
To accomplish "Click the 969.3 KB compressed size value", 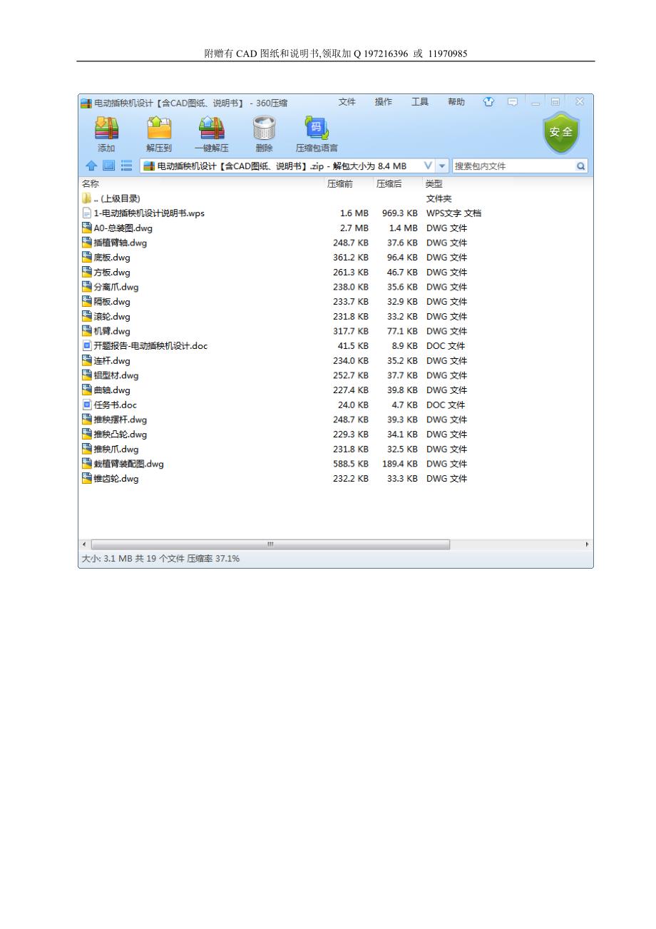I will coord(400,213).
